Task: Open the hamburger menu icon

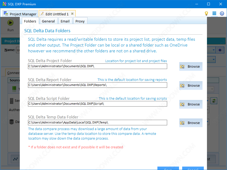Action: (x=214, y=13)
